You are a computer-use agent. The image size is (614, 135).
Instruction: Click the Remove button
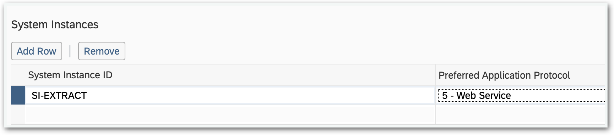(102, 51)
